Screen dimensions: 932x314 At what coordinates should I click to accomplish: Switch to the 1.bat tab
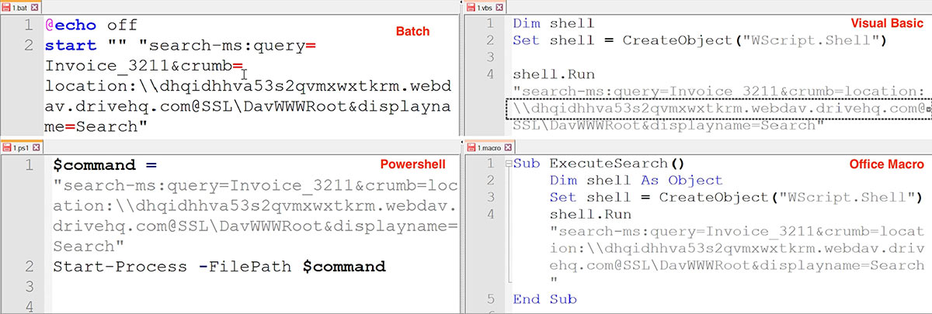(x=21, y=6)
